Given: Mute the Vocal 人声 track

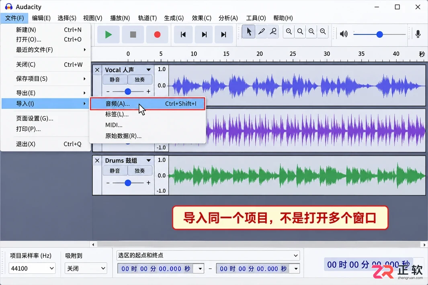Looking at the screenshot, I should click(x=115, y=79).
